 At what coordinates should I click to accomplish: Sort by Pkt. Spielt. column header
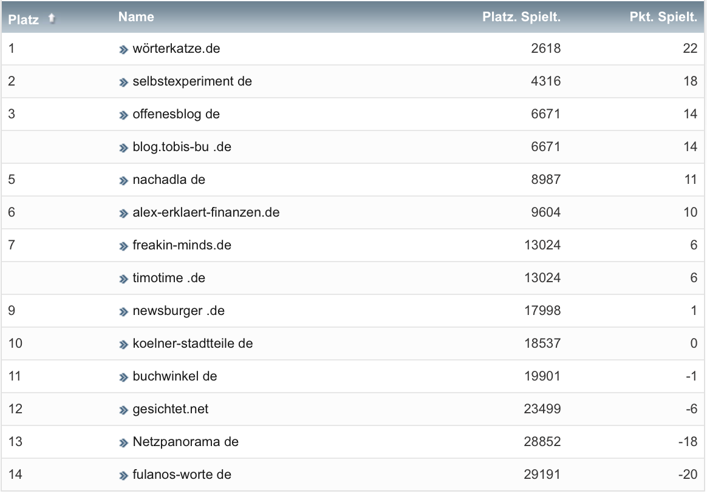663,17
